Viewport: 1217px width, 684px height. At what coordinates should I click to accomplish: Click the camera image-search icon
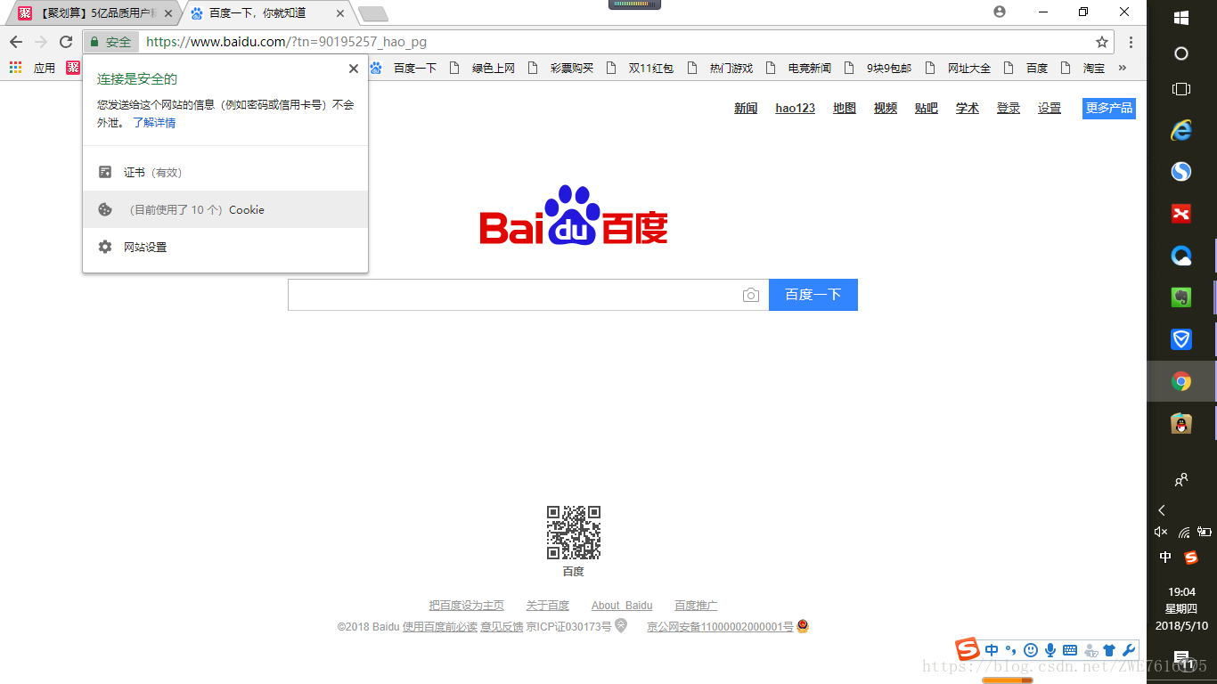pyautogui.click(x=751, y=295)
